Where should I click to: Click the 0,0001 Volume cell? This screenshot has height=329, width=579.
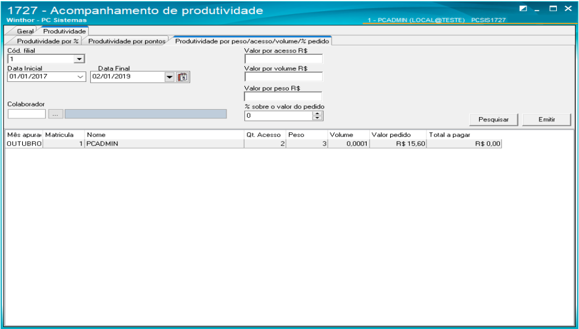pos(348,144)
